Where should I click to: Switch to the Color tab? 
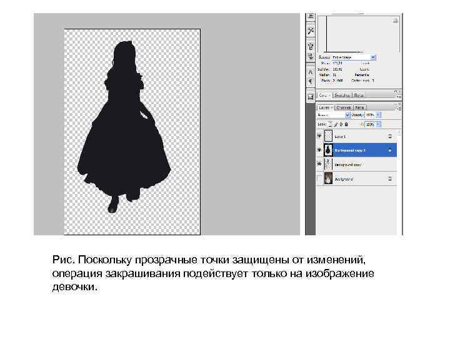324,95
